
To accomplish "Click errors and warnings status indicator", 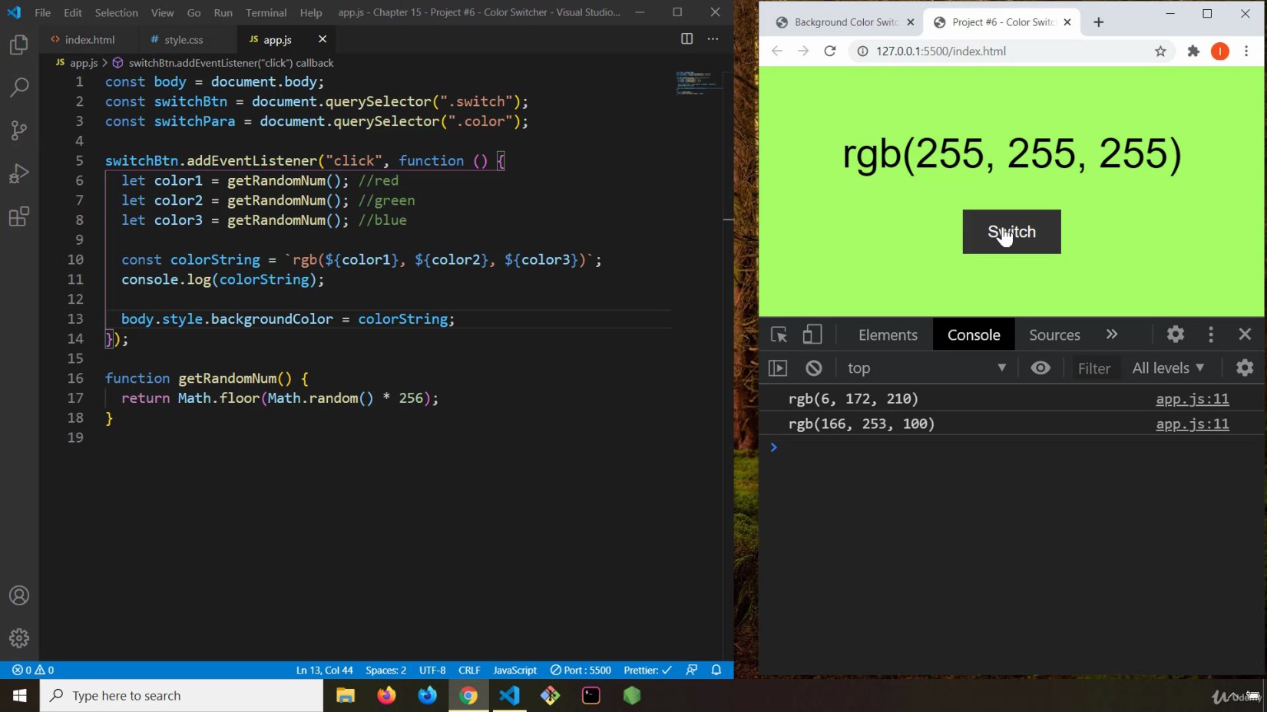I will (x=33, y=670).
